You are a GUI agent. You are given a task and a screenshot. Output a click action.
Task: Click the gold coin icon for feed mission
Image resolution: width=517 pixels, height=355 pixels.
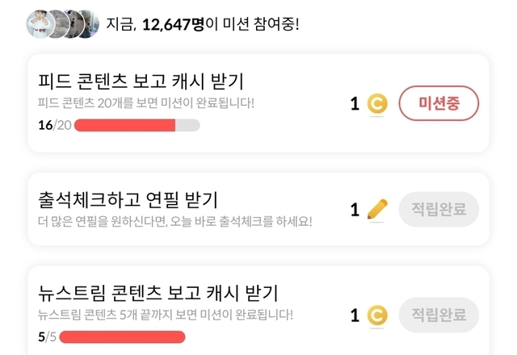[376, 103]
